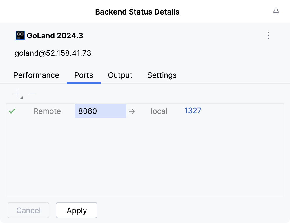The height and width of the screenshot is (223, 290).
Task: Click empty area of ports list
Action: (x=145, y=157)
